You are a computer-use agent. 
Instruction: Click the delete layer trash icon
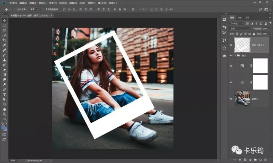pos(265,160)
